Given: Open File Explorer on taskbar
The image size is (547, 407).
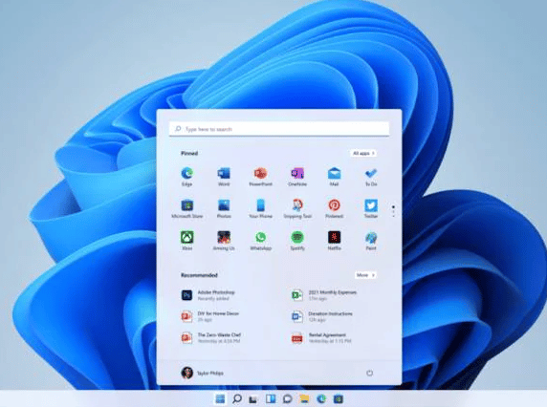Looking at the screenshot, I should click(x=304, y=398).
